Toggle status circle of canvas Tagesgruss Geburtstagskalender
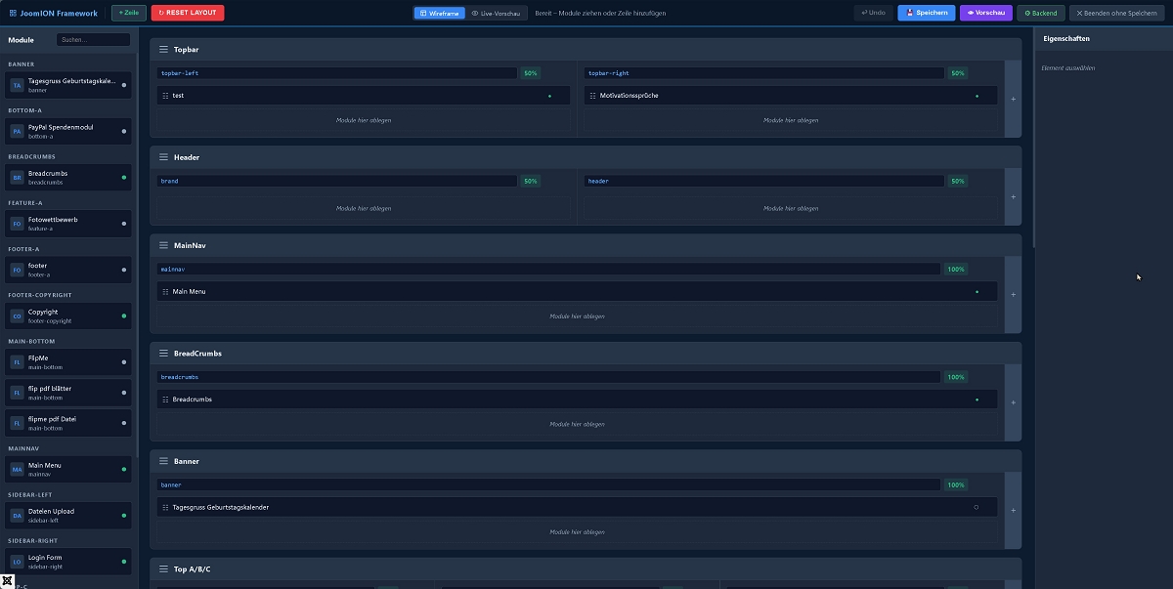The width and height of the screenshot is (1173, 589). coord(976,507)
